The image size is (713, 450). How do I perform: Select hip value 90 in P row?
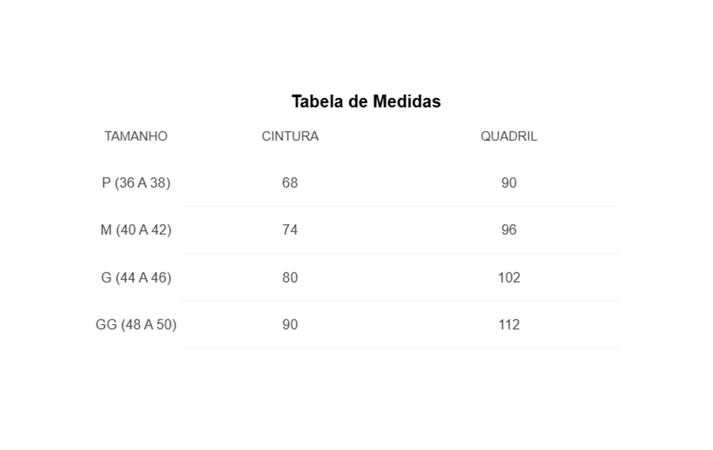pos(509,183)
